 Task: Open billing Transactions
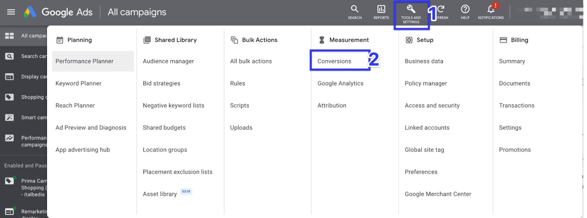point(517,105)
